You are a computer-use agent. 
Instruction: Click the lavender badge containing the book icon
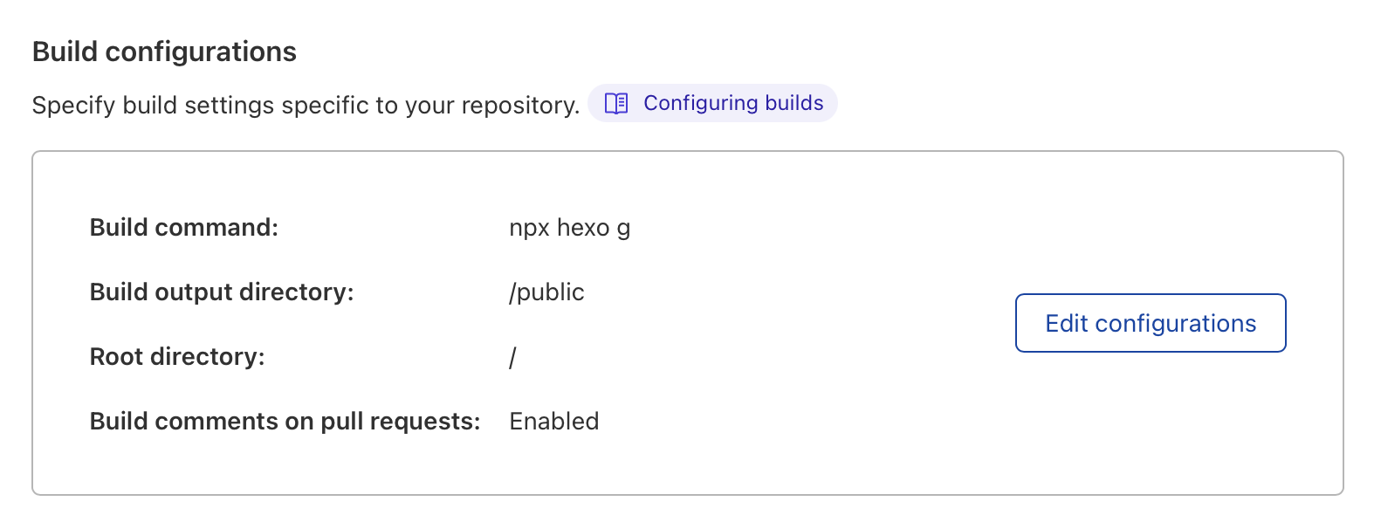click(712, 103)
